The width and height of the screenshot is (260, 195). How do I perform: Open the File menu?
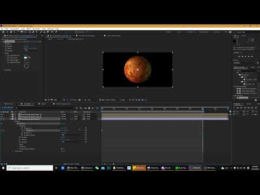(x=2, y=29)
